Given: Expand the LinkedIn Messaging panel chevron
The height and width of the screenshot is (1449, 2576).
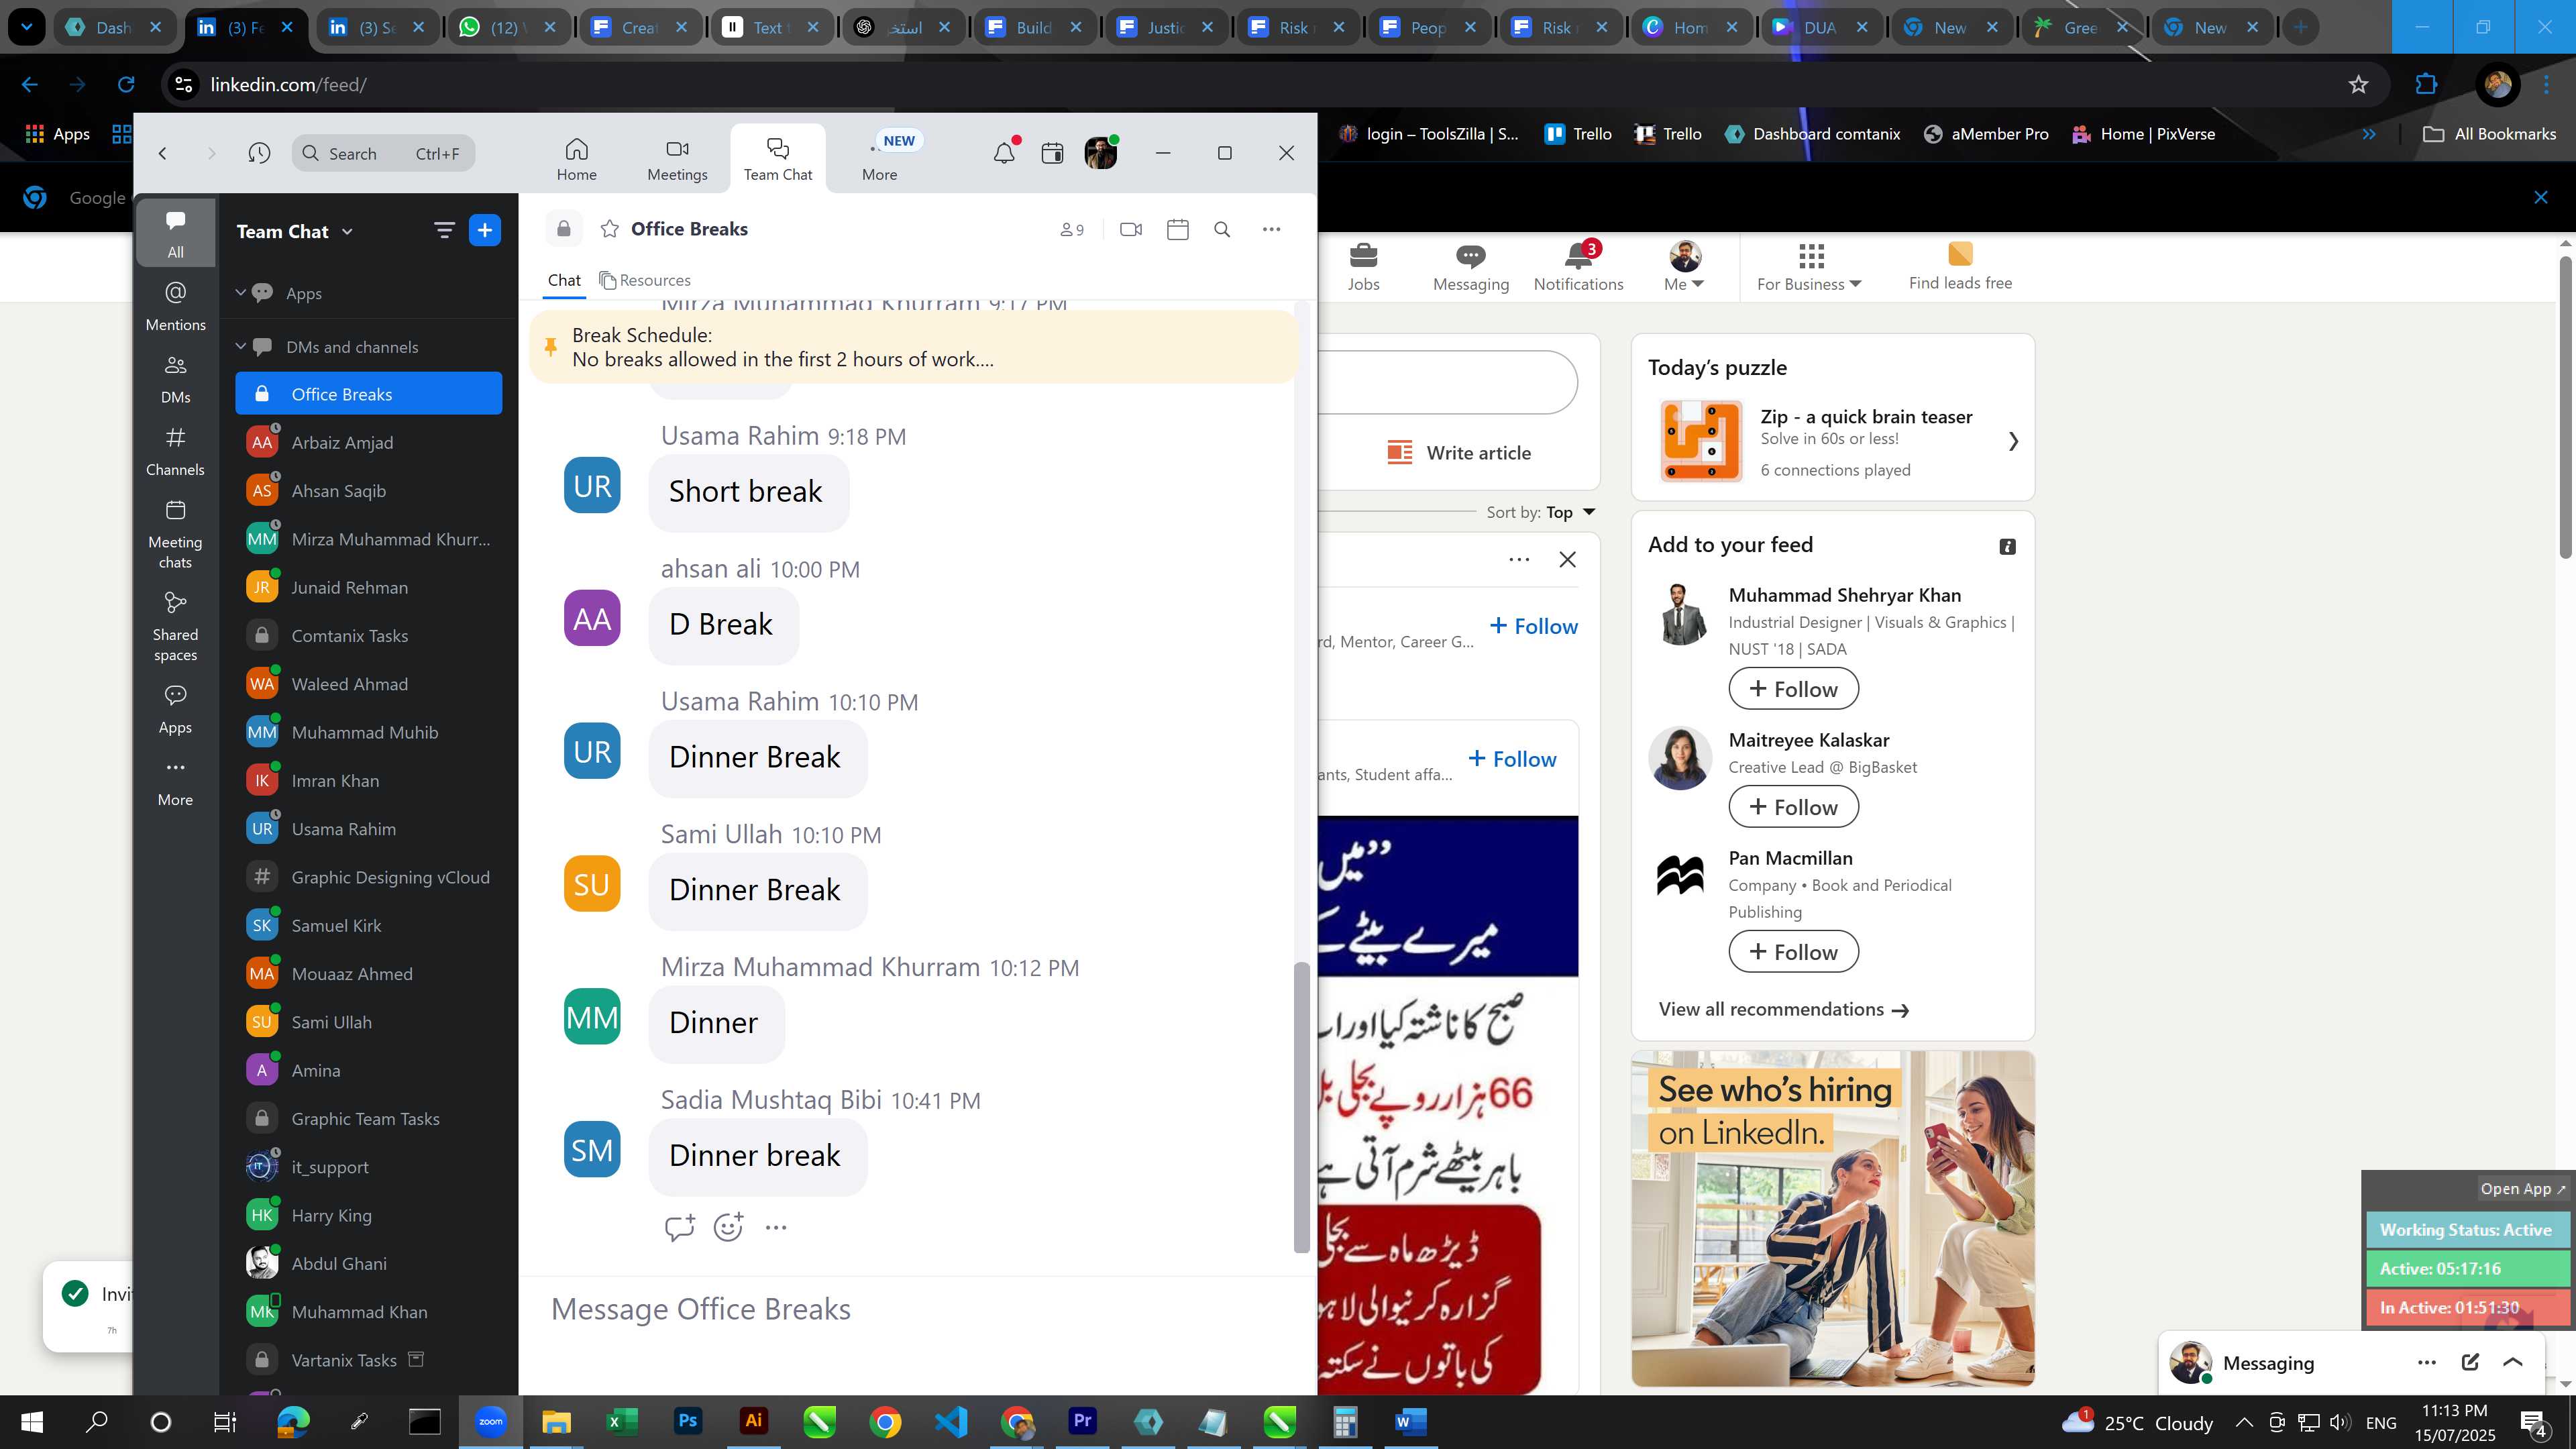Looking at the screenshot, I should [2512, 1362].
